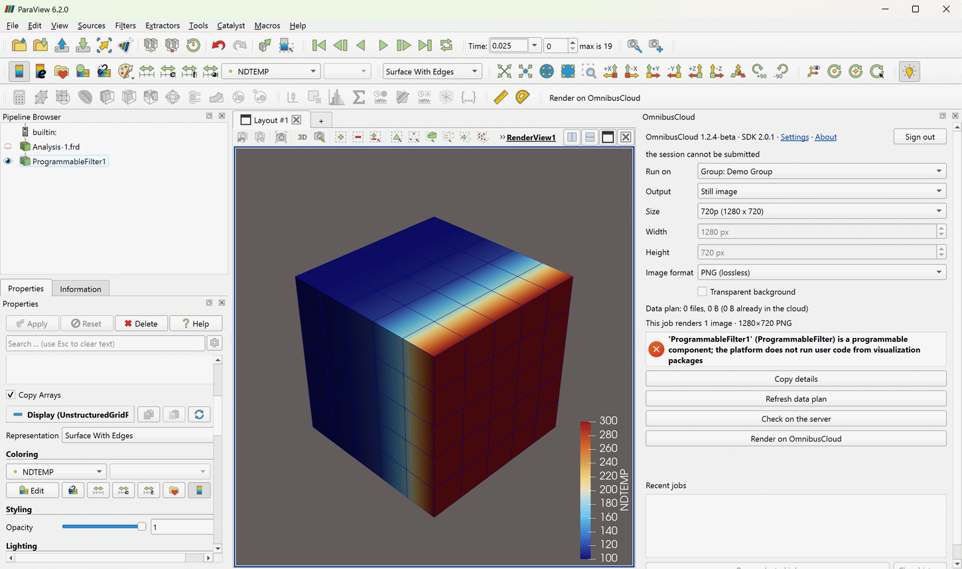The height and width of the screenshot is (569, 962).
Task: Open the Image format PNG dropdown
Action: point(821,272)
